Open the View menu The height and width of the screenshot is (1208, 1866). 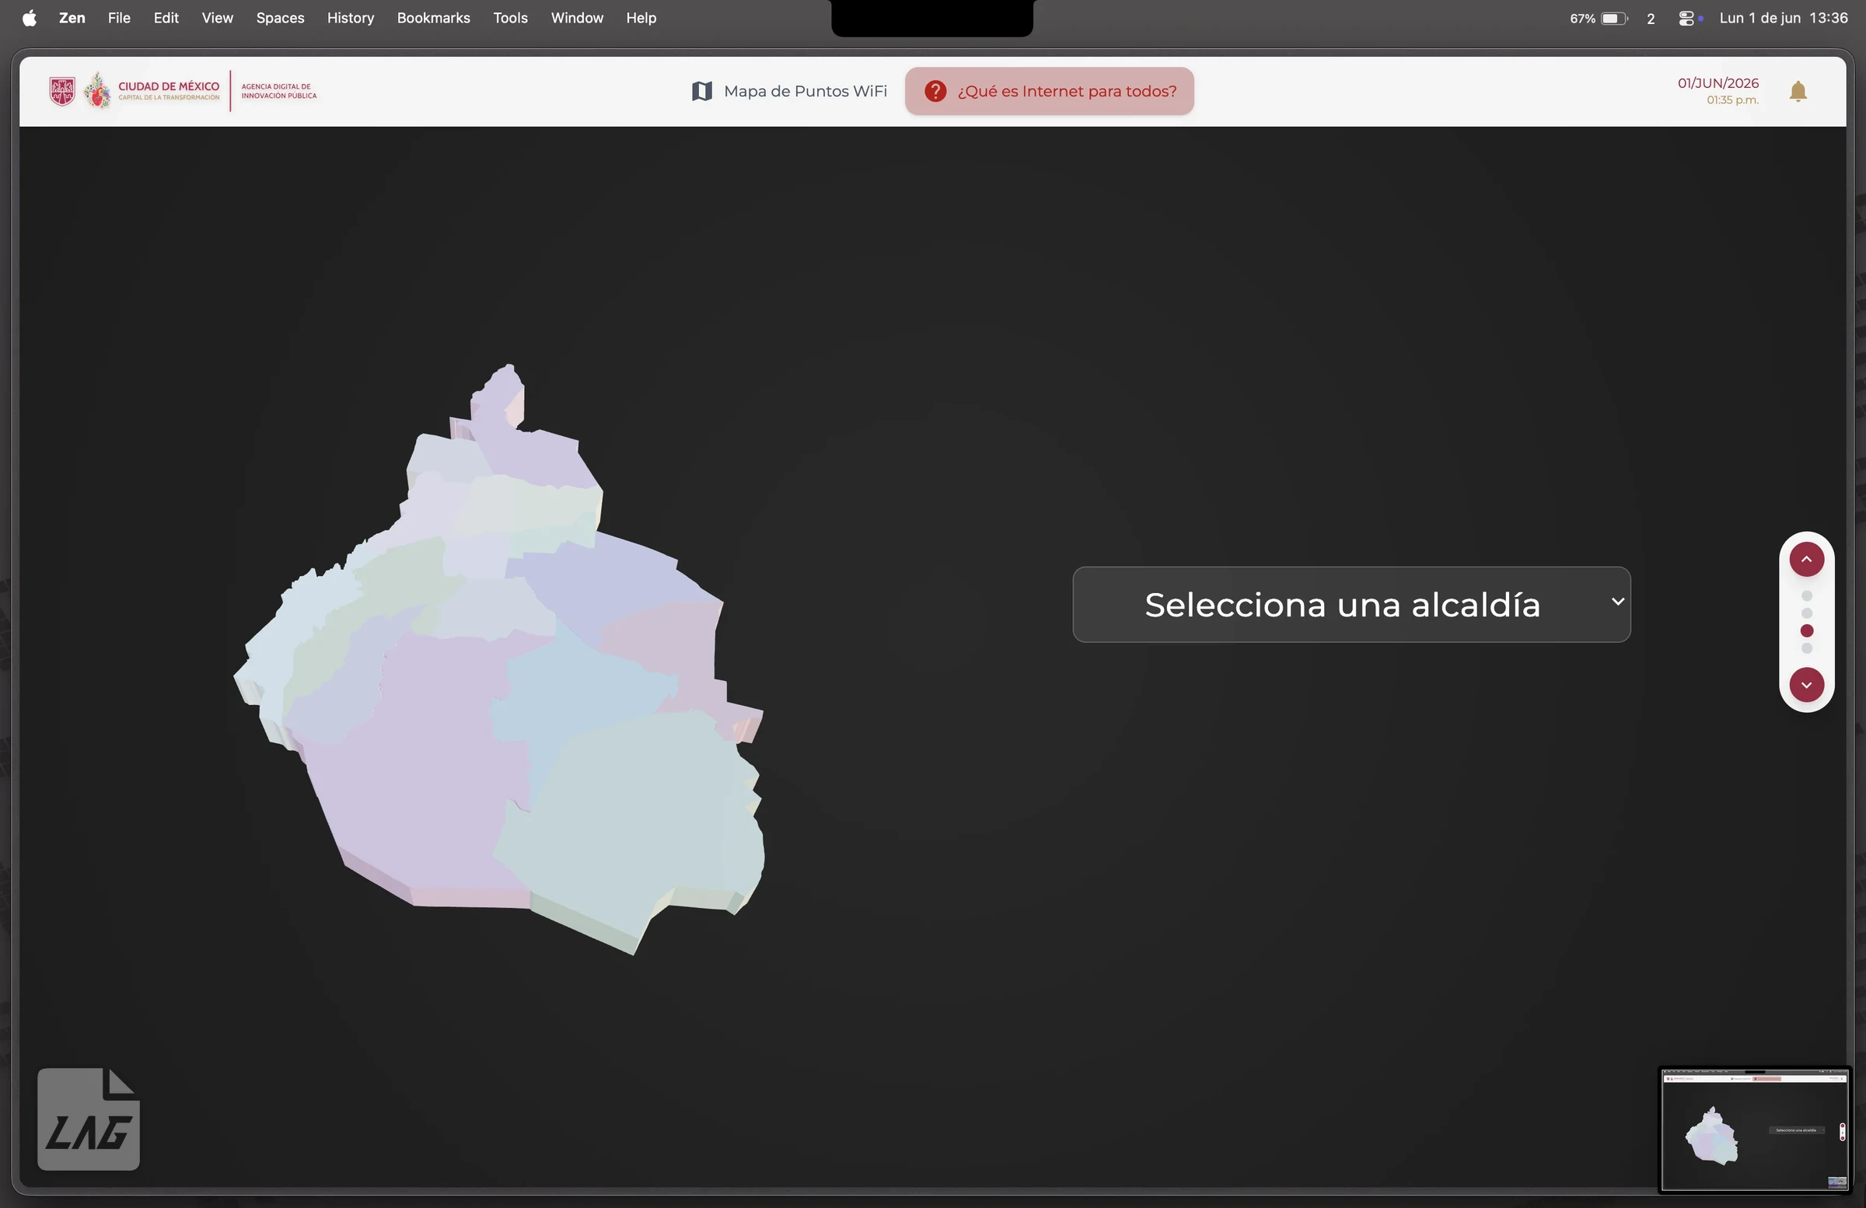[217, 18]
